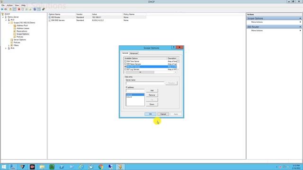Open Address Pool in the tree
303x170 pixels.
click(x=22, y=25)
